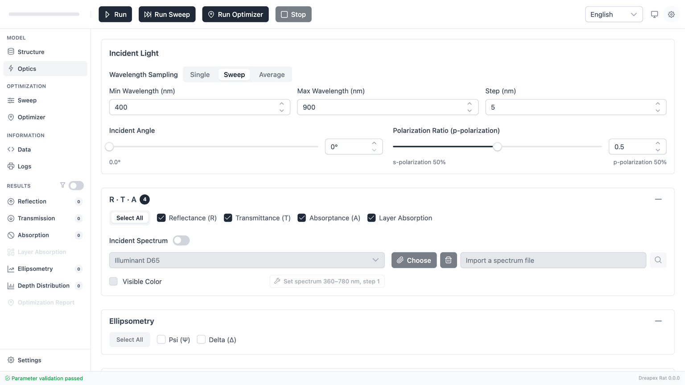Click the Run Sweep button
Image resolution: width=685 pixels, height=385 pixels.
[x=167, y=14]
